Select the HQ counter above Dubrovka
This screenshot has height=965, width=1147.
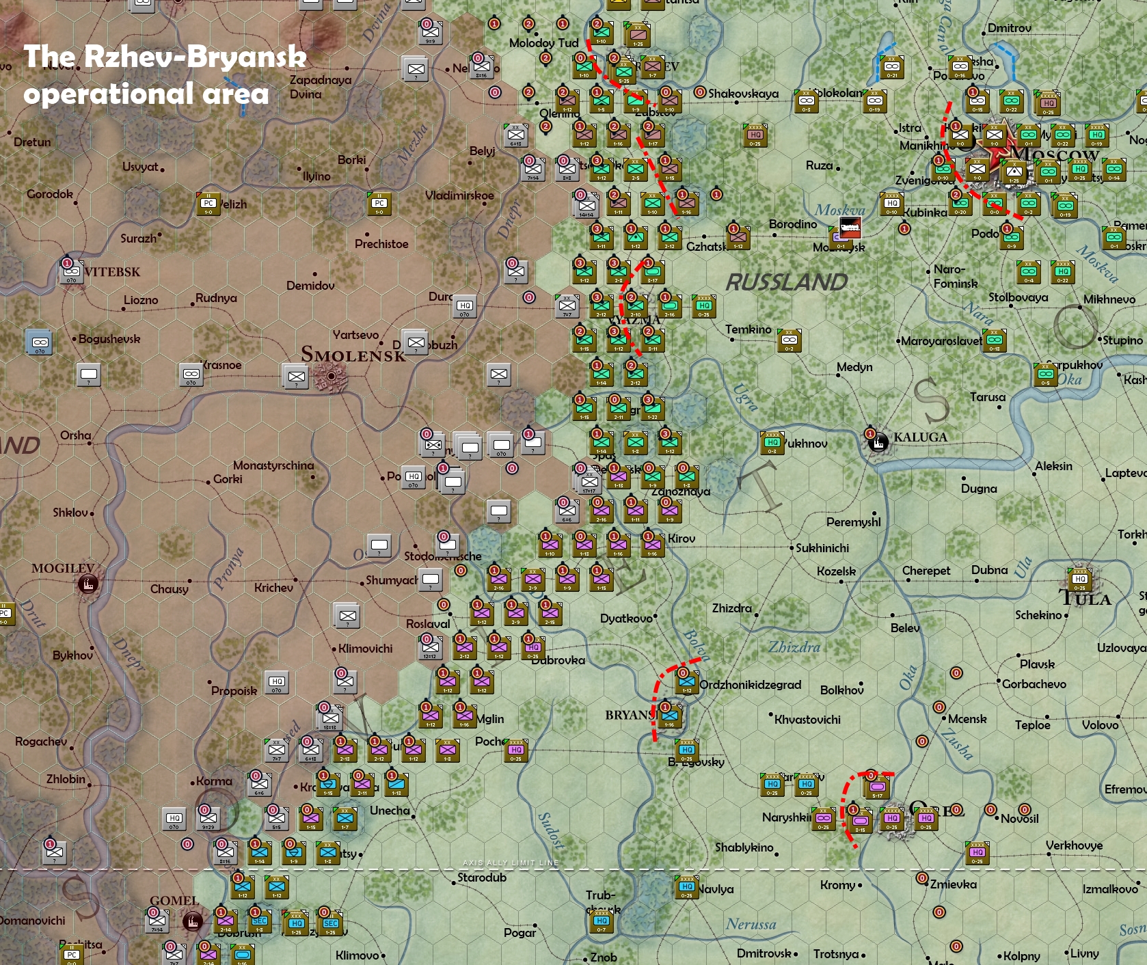(533, 648)
